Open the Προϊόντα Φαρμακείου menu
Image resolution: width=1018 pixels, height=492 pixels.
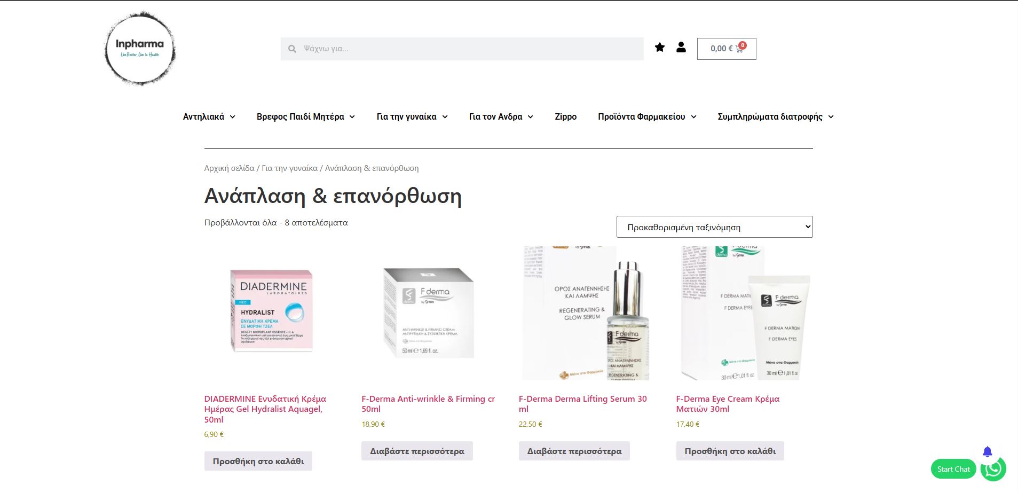(x=641, y=116)
